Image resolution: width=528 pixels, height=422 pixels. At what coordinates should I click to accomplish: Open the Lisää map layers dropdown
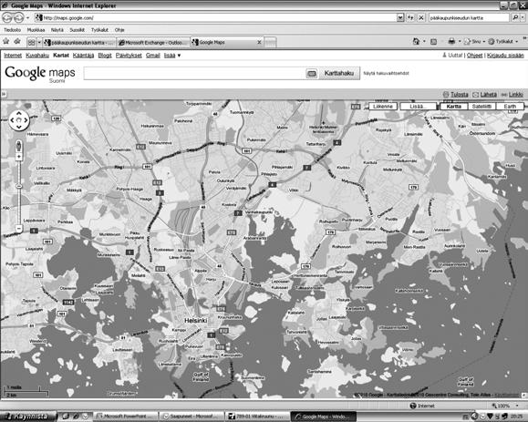[x=419, y=107]
